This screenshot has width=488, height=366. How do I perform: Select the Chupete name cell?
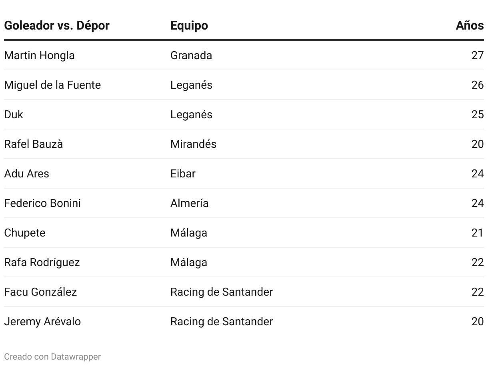pos(25,233)
